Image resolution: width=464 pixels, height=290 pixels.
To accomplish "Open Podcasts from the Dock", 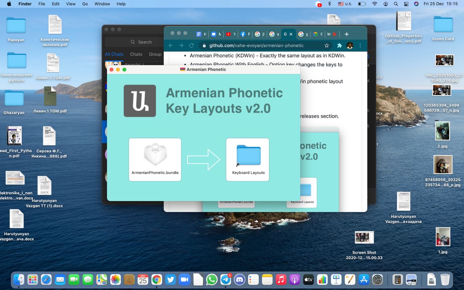I will [x=294, y=279].
